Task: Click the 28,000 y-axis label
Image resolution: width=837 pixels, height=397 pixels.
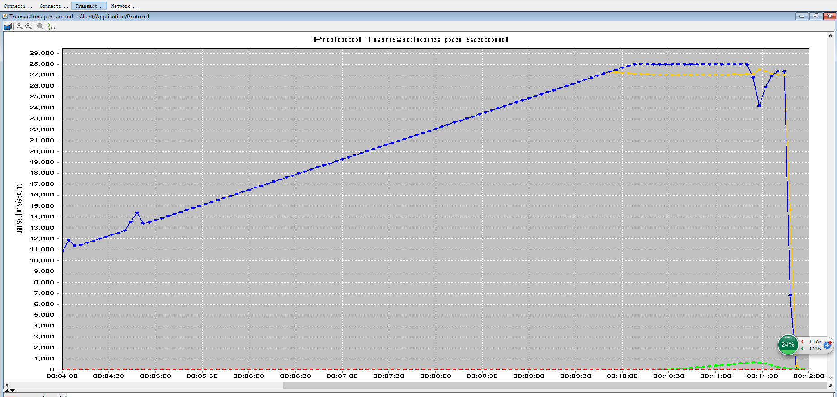Action: click(42, 64)
